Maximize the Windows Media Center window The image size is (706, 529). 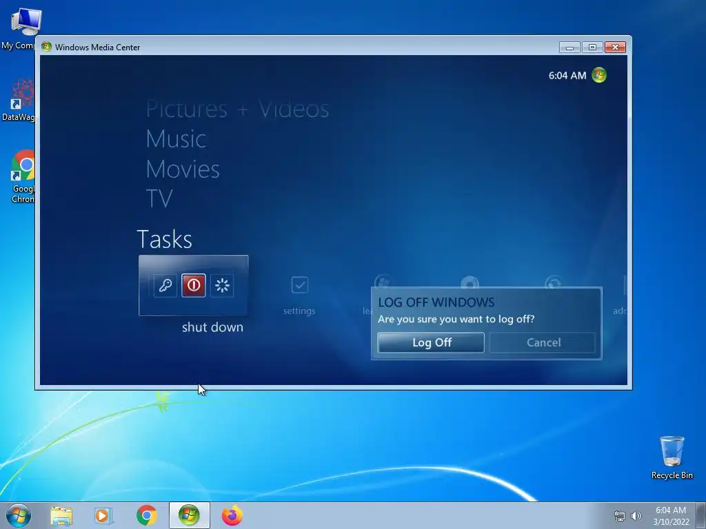[x=592, y=48]
